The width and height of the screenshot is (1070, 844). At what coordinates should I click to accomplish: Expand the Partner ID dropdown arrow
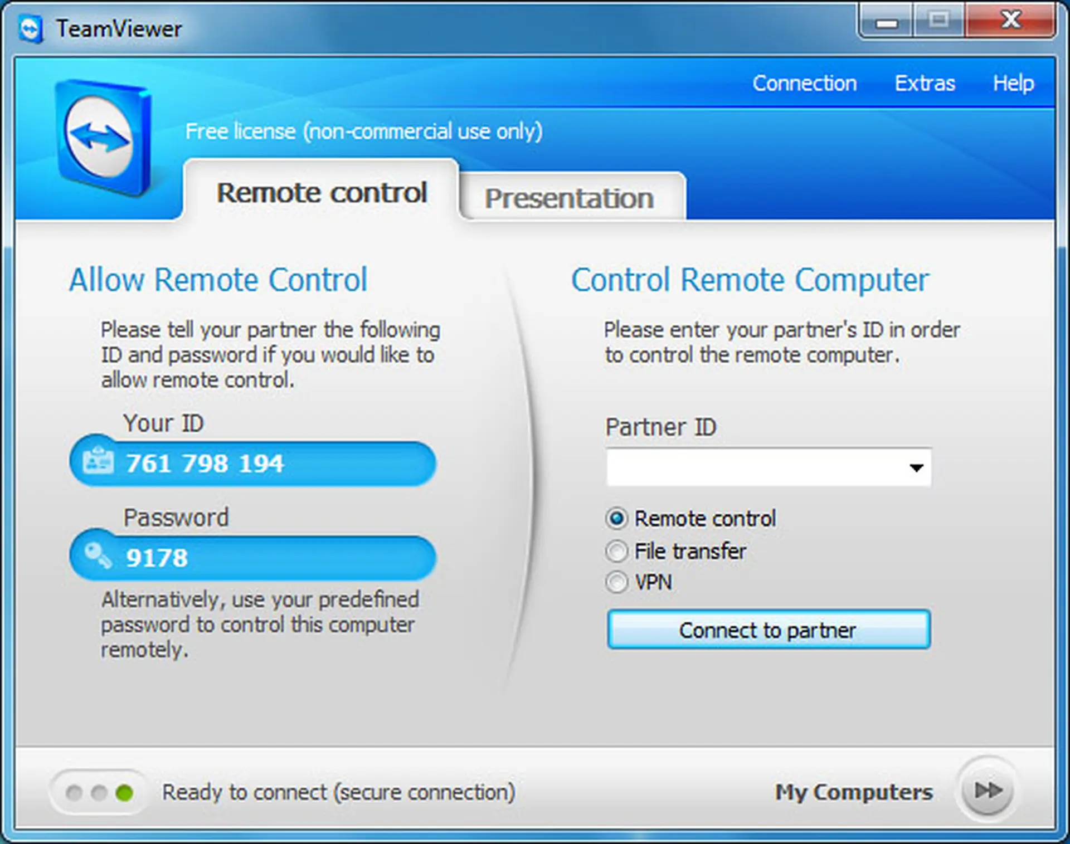pyautogui.click(x=916, y=467)
